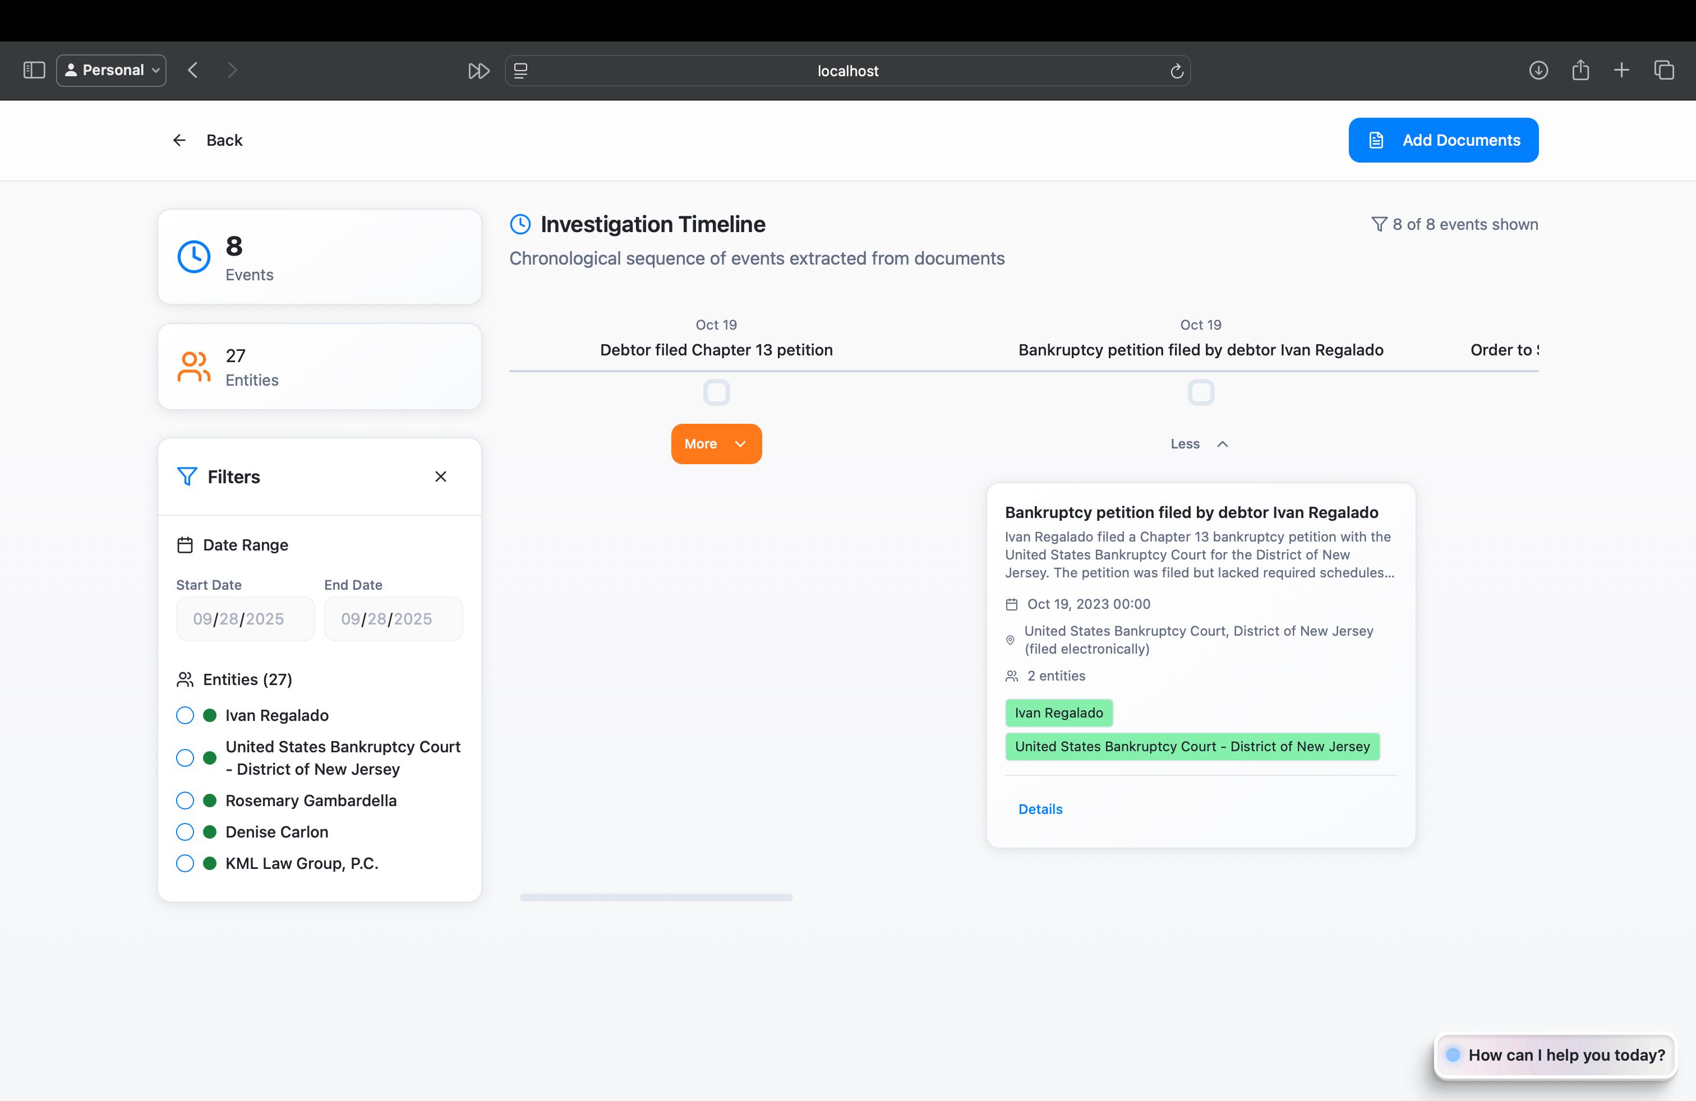Open the Personal profile dropdown

112,70
